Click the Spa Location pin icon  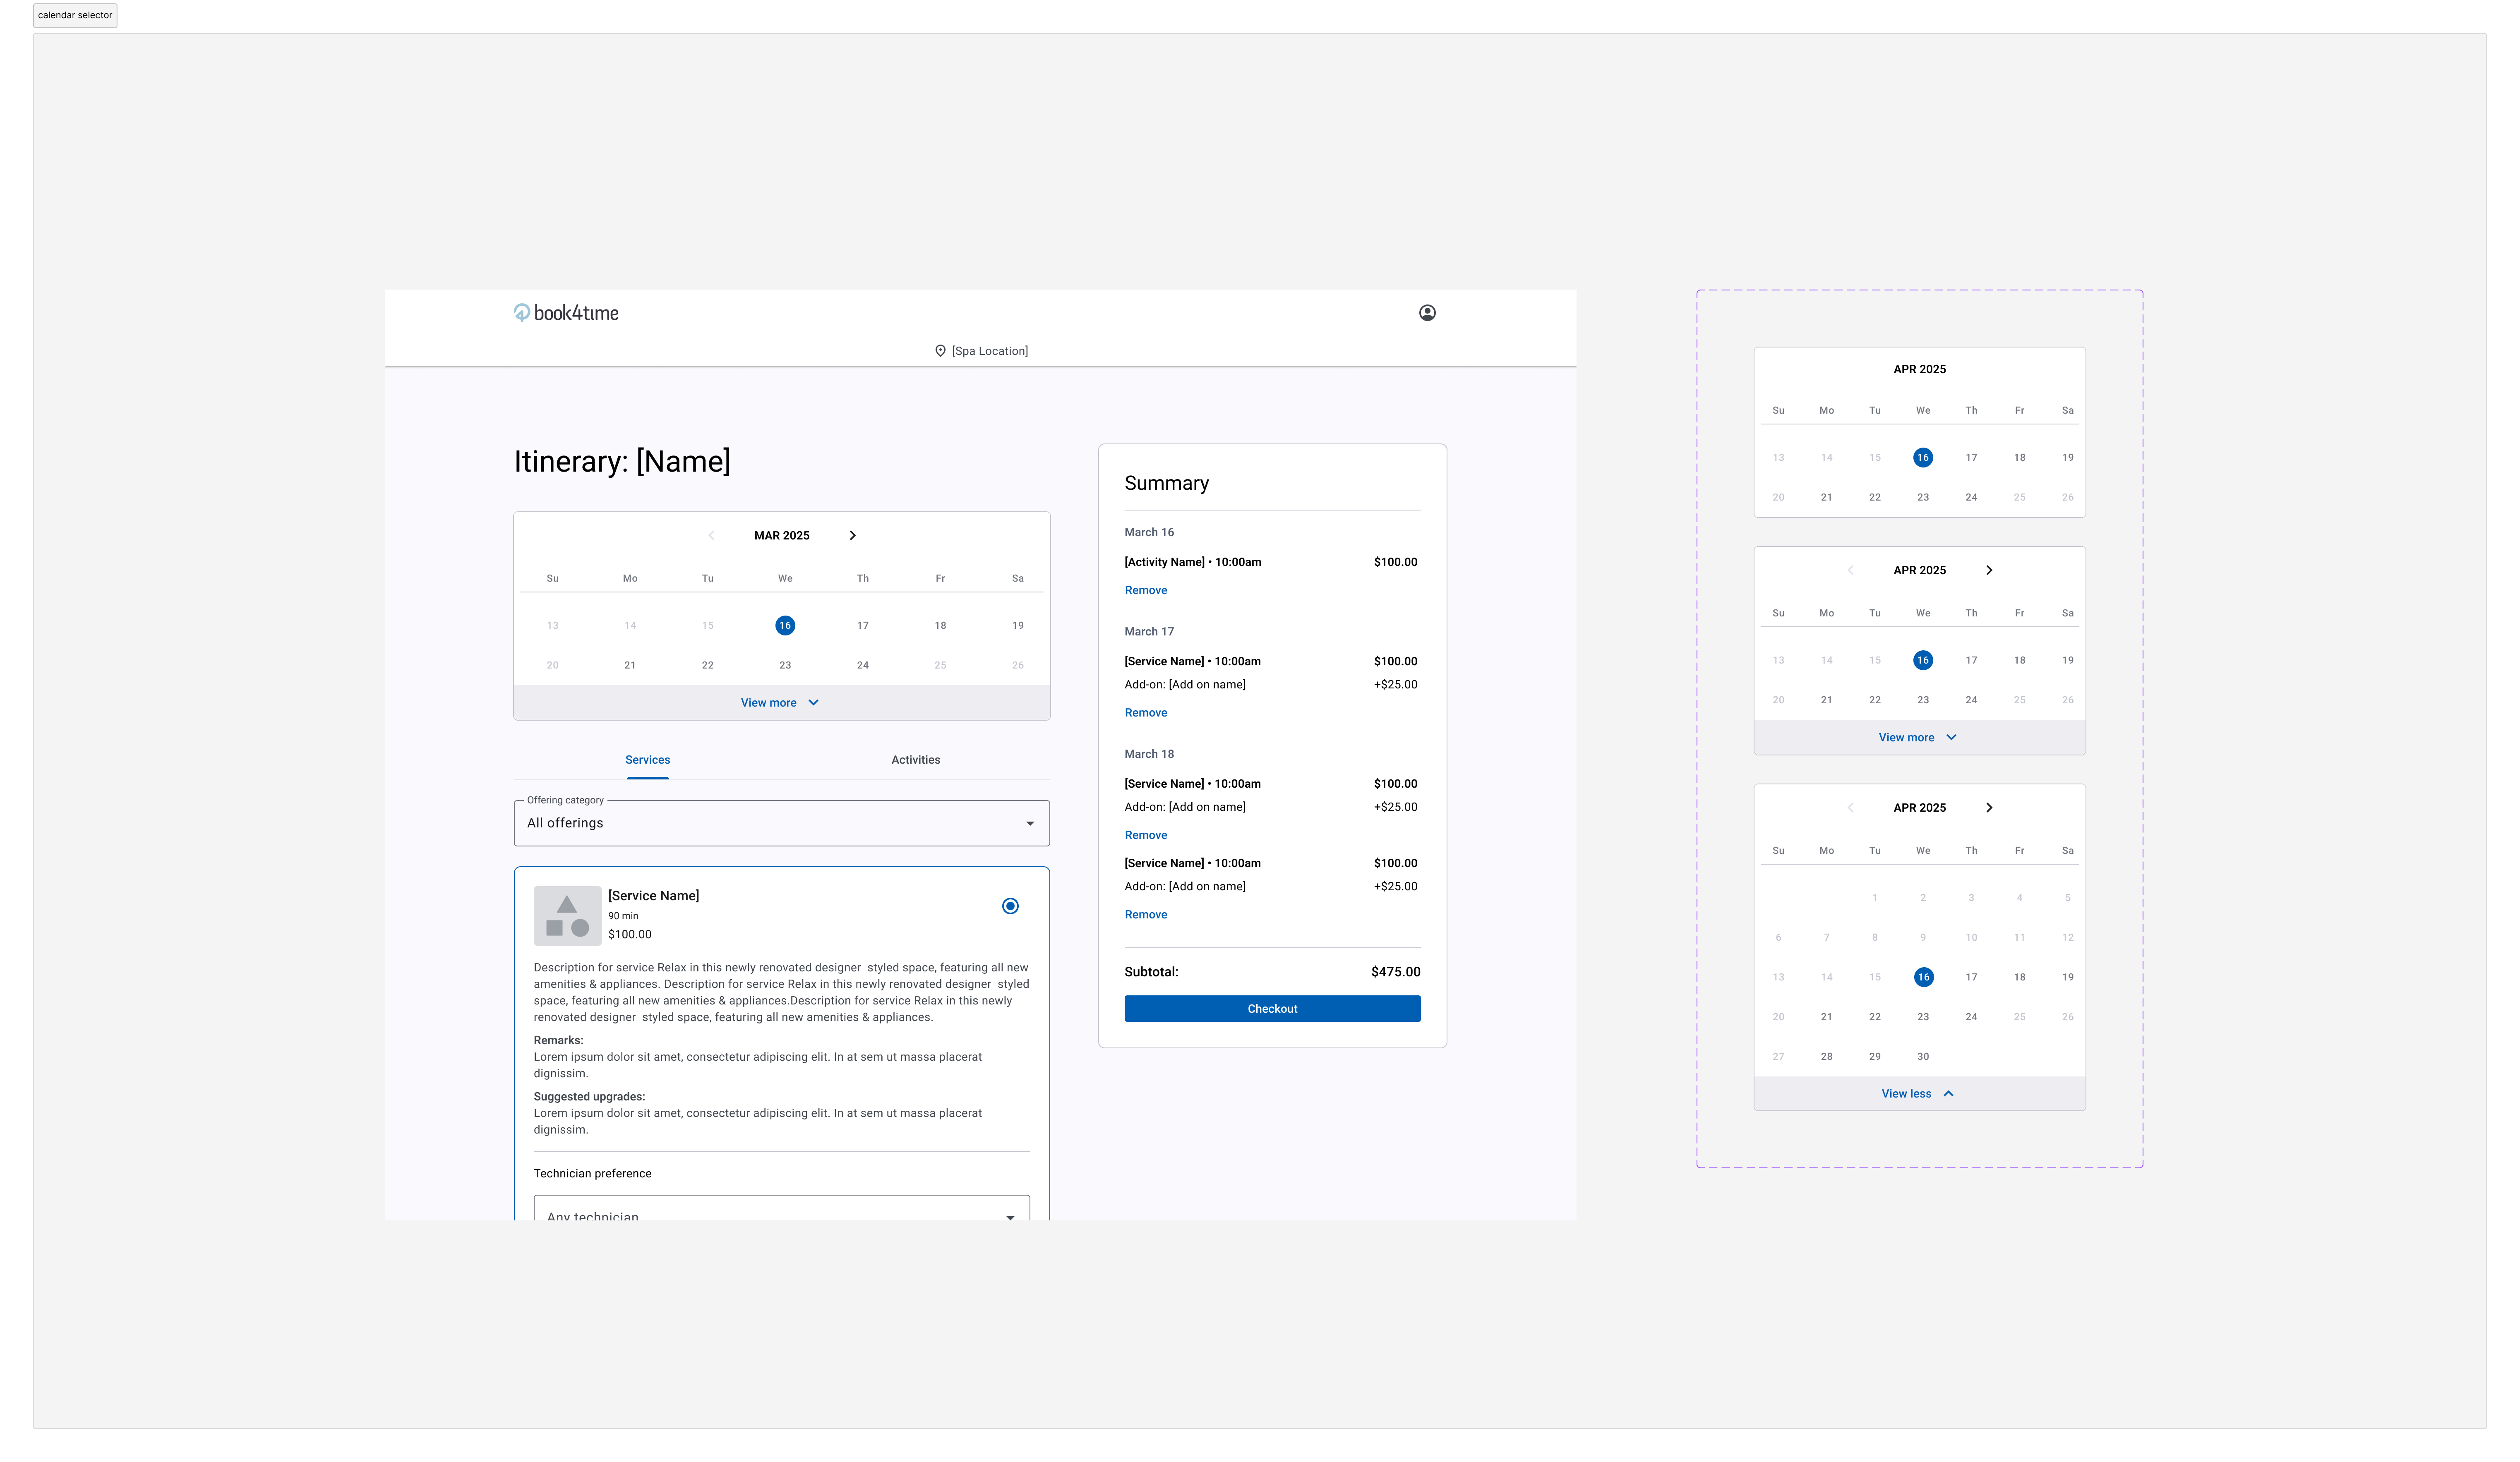coord(940,351)
